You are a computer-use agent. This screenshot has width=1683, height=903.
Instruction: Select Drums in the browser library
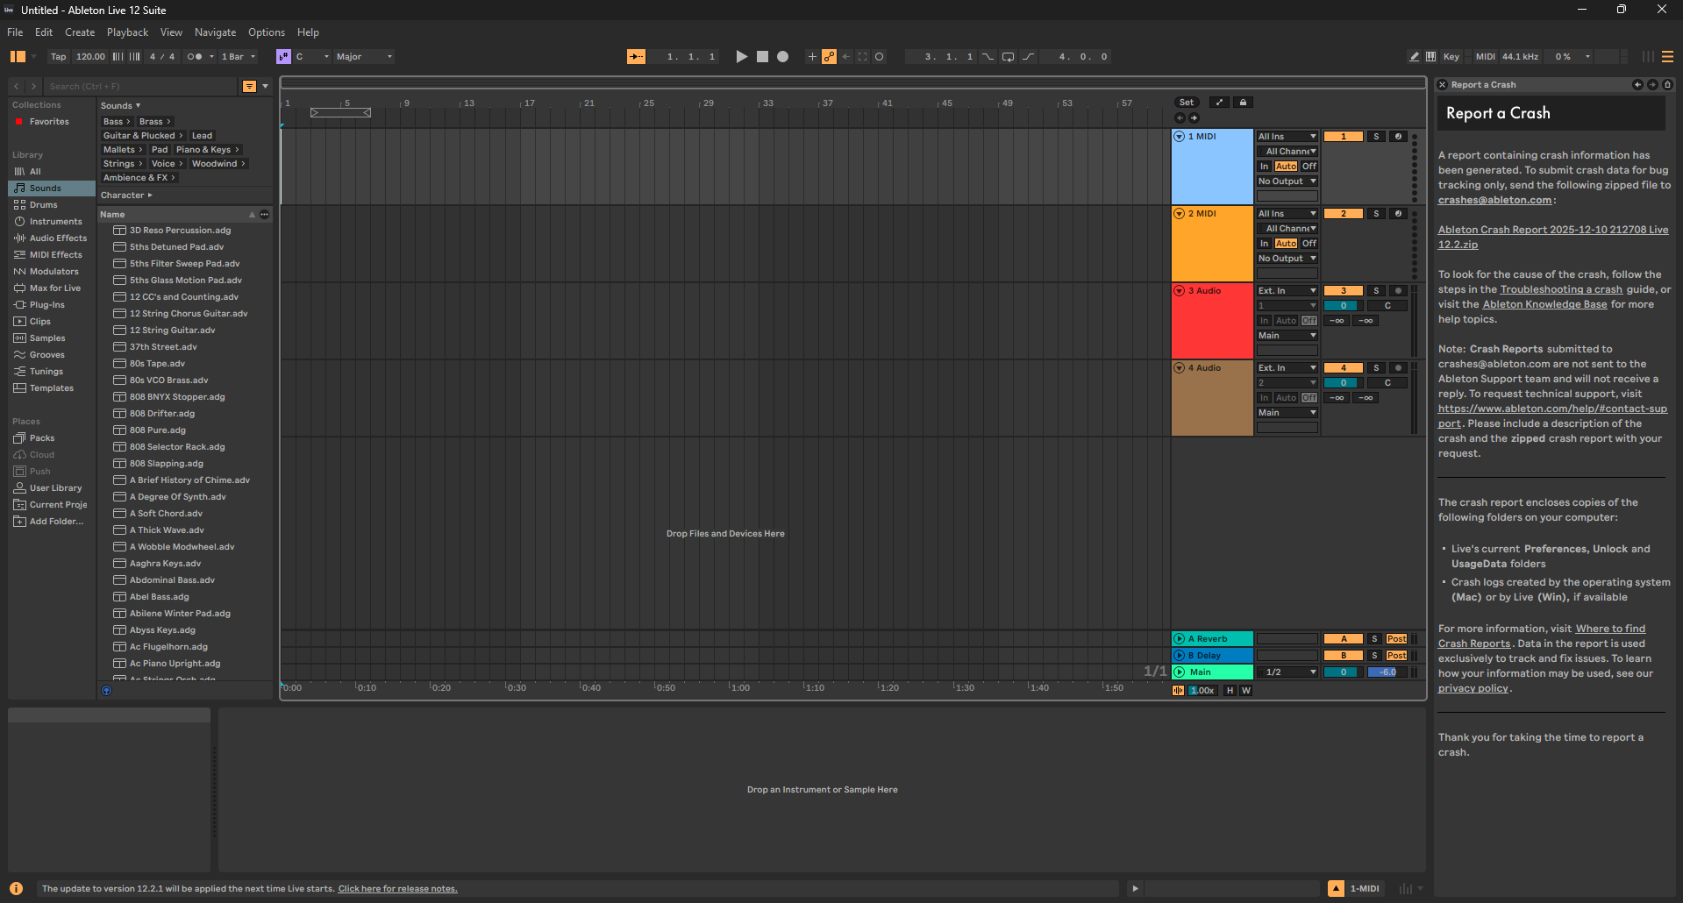pyautogui.click(x=43, y=205)
